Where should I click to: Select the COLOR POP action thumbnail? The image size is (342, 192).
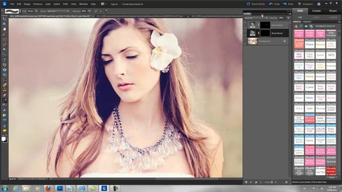[309, 129]
